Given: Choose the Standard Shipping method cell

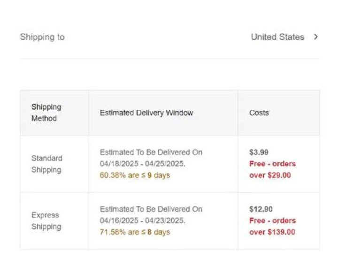Looking at the screenshot, I should (x=46, y=164).
